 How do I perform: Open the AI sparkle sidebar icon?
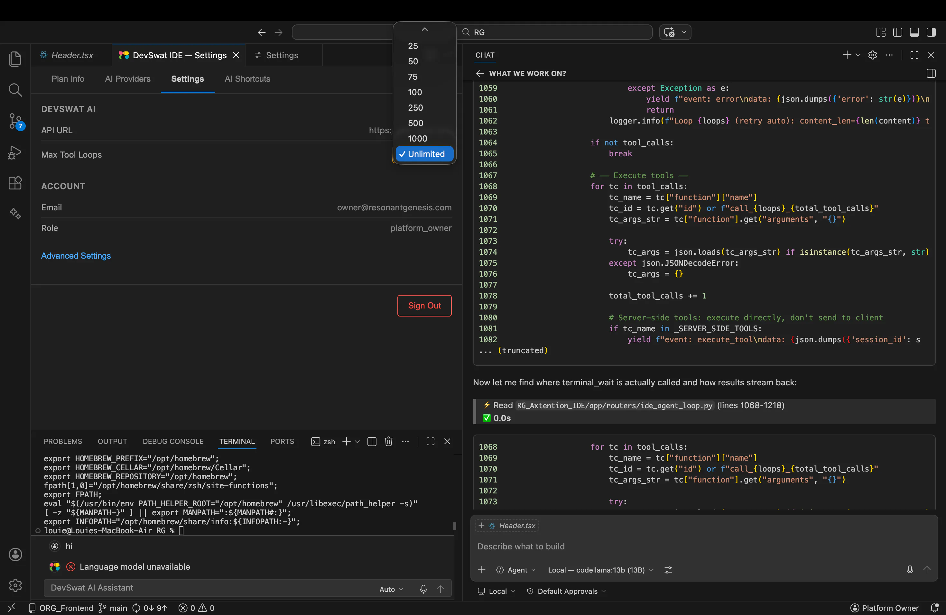coord(15,214)
